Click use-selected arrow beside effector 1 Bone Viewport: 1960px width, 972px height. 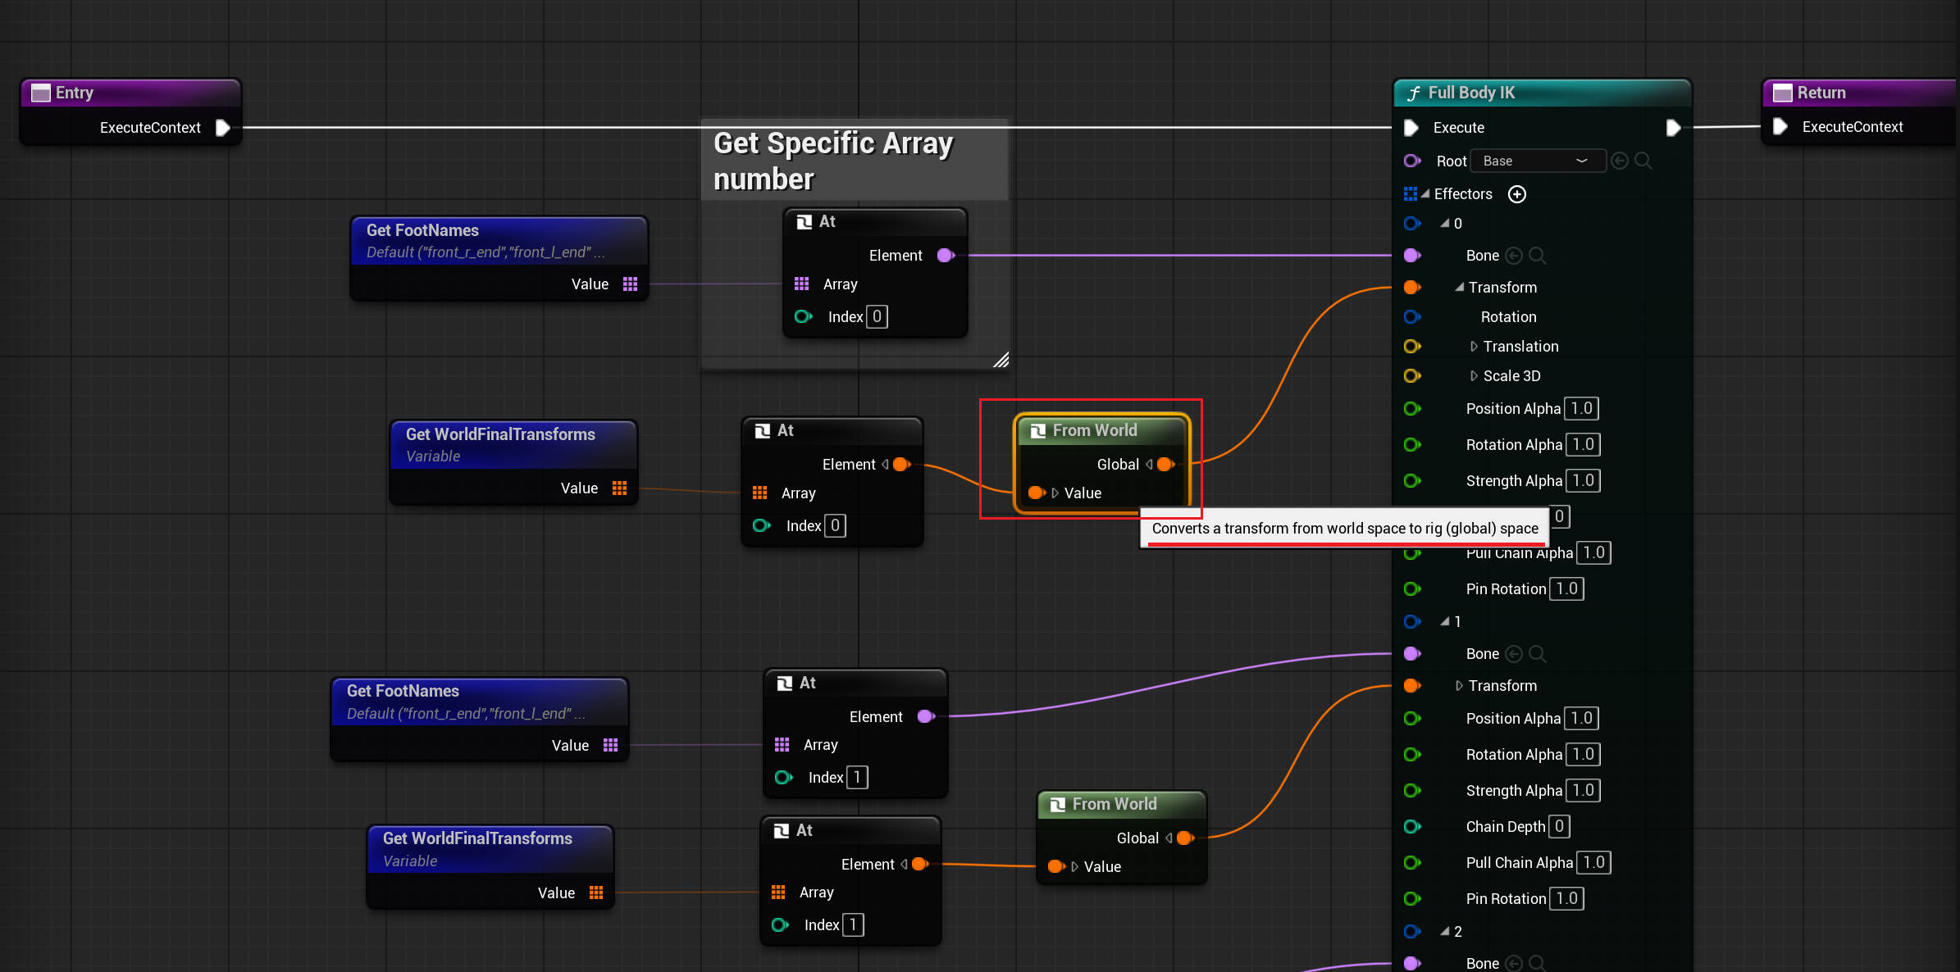[1514, 654]
